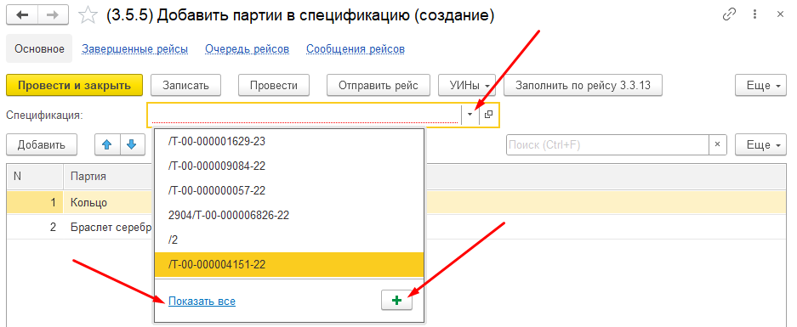Go to the Сообщения рейсов tab
Image resolution: width=797 pixels, height=327 pixels.
pyautogui.click(x=356, y=49)
